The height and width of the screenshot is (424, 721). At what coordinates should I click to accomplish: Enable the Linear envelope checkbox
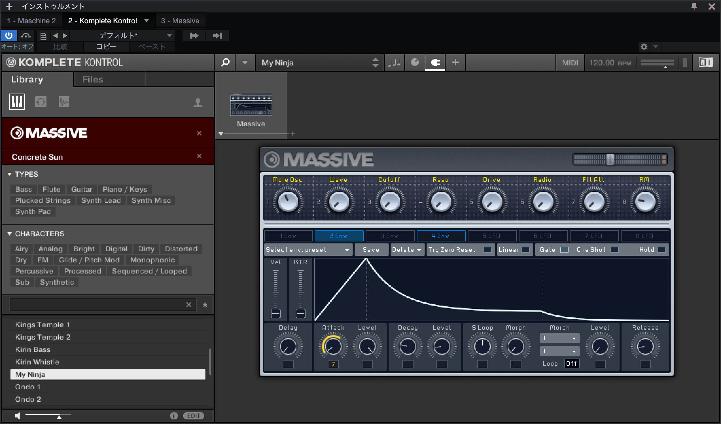525,250
